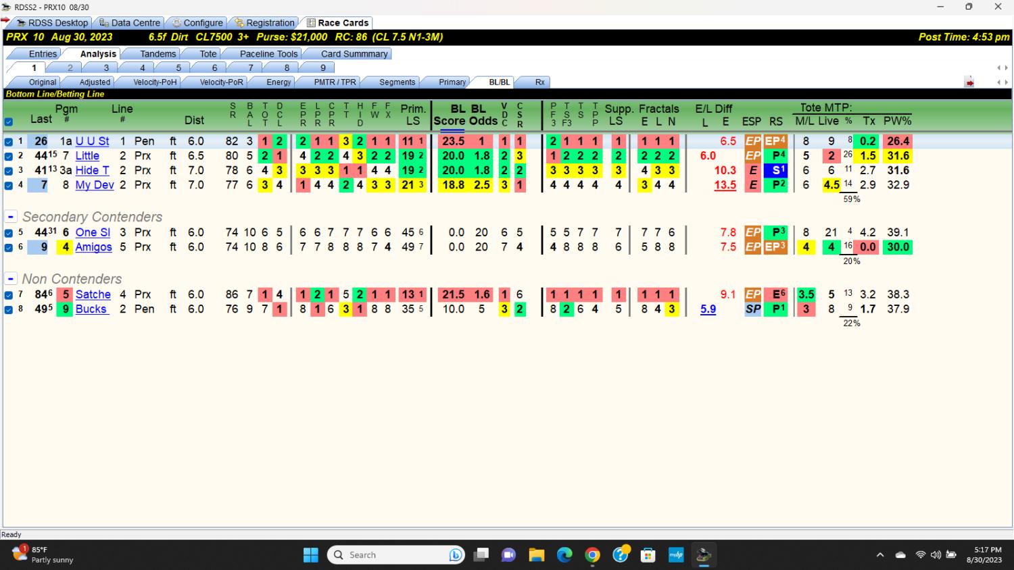Open Task View on the taskbar
This screenshot has width=1014, height=570.
(481, 555)
